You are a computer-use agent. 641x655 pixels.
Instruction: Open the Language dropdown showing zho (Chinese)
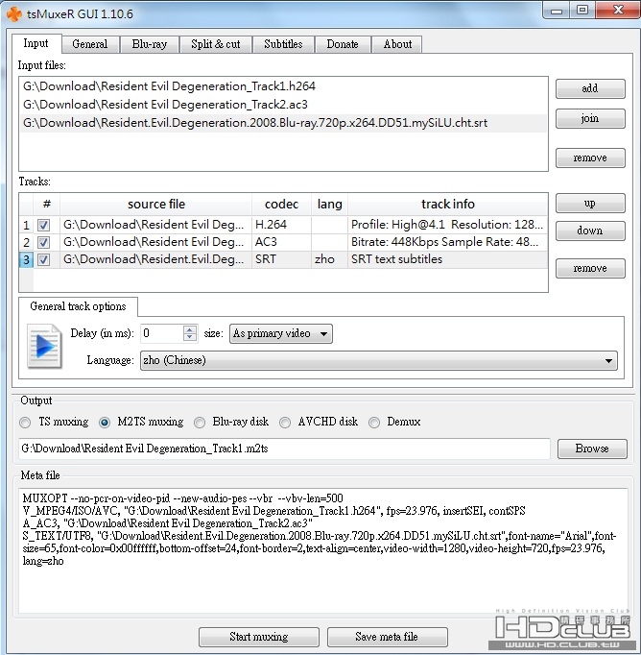coord(379,360)
